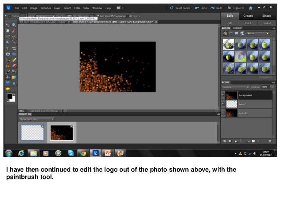Go to the Home welcome screen icon
Screen dimensions: 283x212
251,8
